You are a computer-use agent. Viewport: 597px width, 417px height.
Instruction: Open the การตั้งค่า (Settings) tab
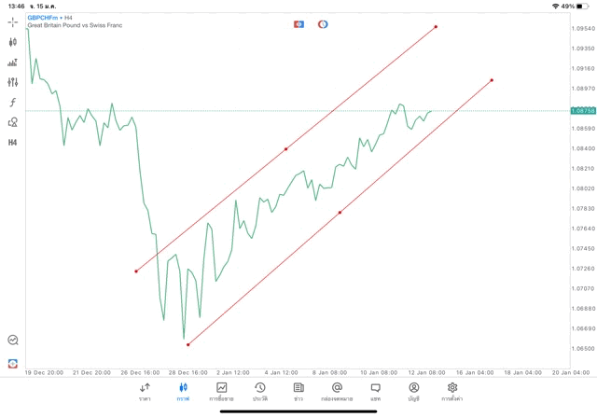(x=452, y=392)
